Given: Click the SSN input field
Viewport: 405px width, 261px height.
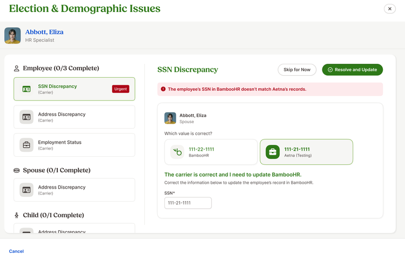Looking at the screenshot, I should [x=188, y=203].
